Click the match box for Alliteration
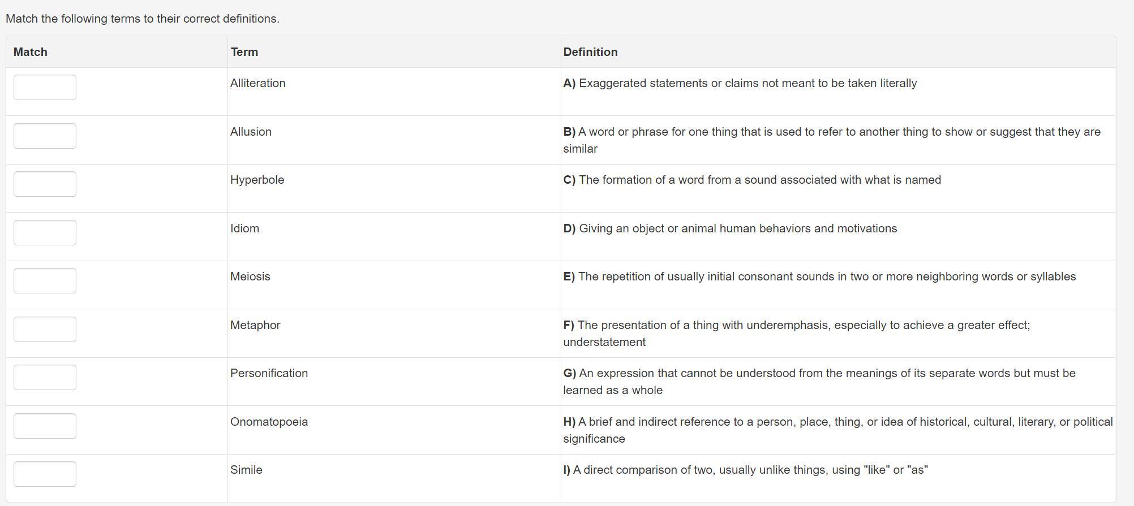This screenshot has width=1134, height=506. 45,88
